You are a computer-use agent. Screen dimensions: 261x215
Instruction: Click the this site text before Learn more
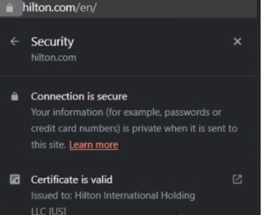coord(48,145)
